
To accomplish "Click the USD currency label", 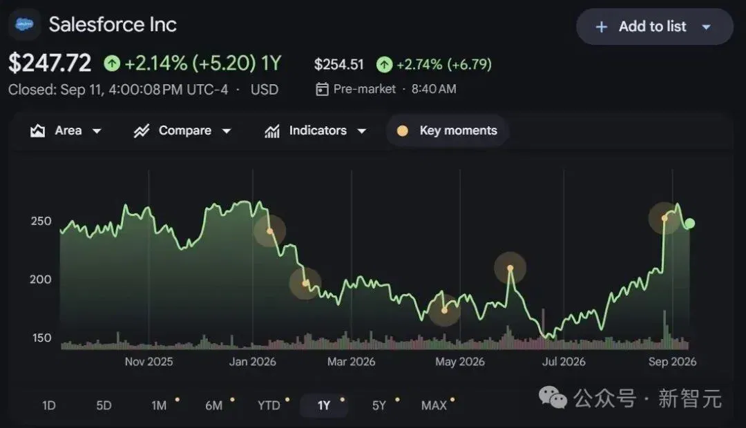I will pyautogui.click(x=265, y=90).
